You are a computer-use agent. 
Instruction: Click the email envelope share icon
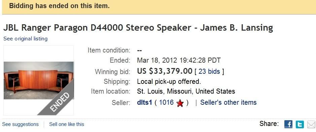(x=311, y=124)
